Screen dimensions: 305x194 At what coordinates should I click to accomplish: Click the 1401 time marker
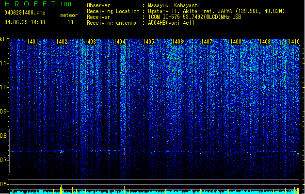click(32, 42)
